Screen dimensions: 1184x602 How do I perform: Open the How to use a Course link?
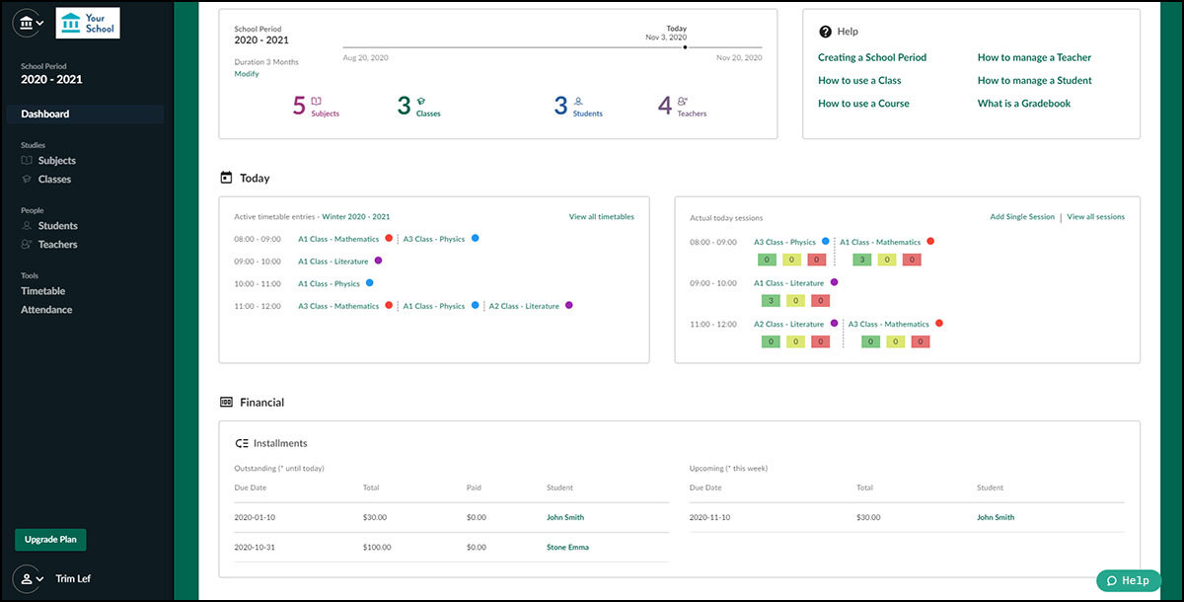(x=863, y=104)
